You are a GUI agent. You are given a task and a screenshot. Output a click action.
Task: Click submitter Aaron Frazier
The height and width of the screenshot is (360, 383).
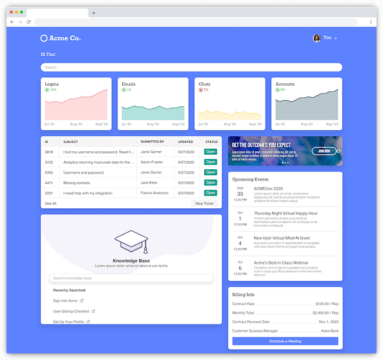tap(152, 162)
